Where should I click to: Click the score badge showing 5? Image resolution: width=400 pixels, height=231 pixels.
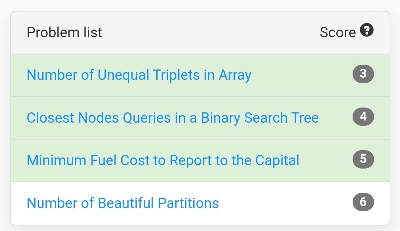pyautogui.click(x=363, y=159)
